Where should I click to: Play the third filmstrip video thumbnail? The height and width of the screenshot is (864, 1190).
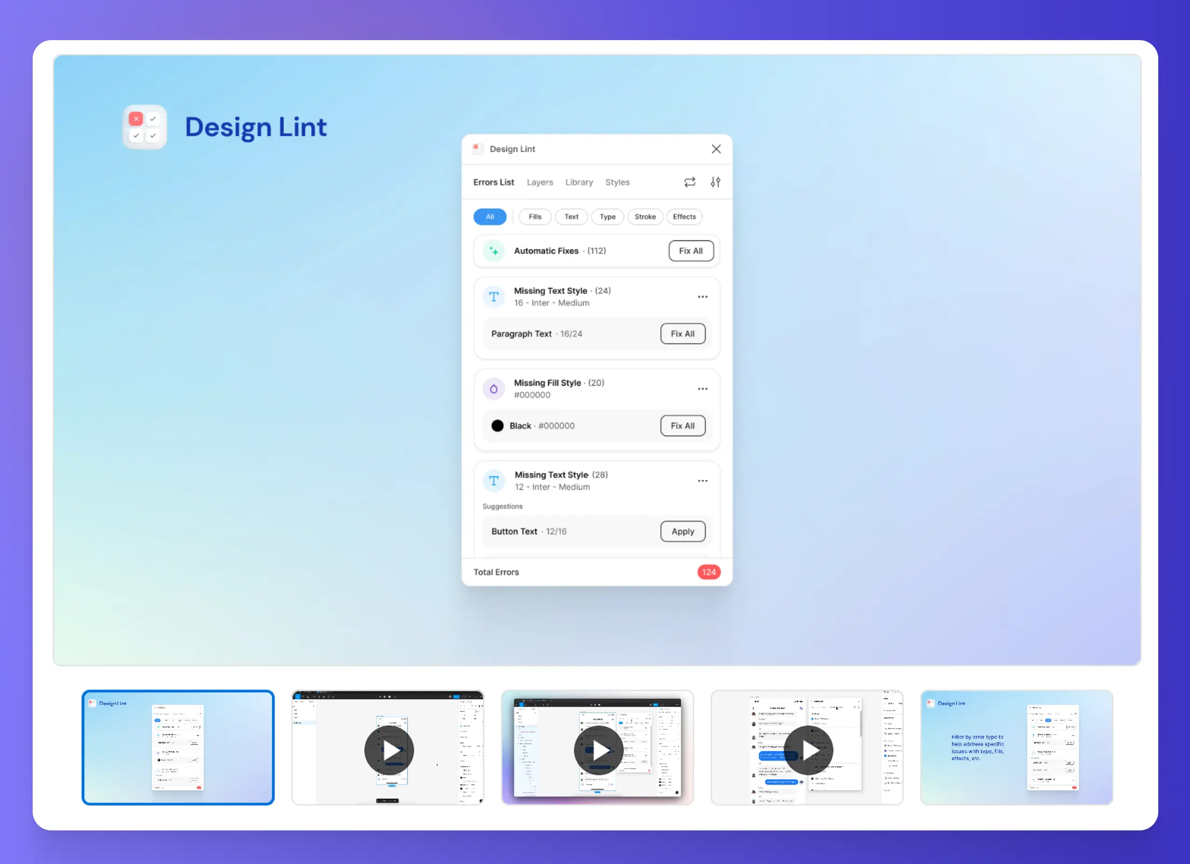[x=600, y=746]
